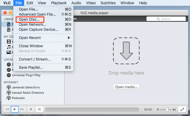190x116 pixels.
Task: Adjust the volume slider
Action: point(167,109)
